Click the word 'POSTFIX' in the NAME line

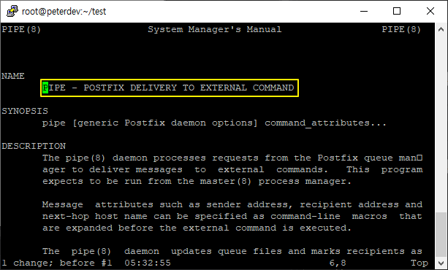[104, 88]
